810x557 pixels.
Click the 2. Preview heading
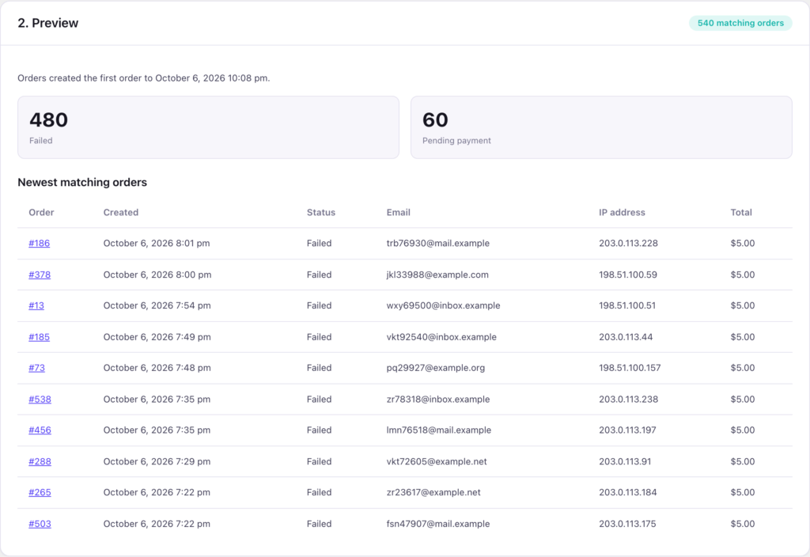(x=48, y=23)
